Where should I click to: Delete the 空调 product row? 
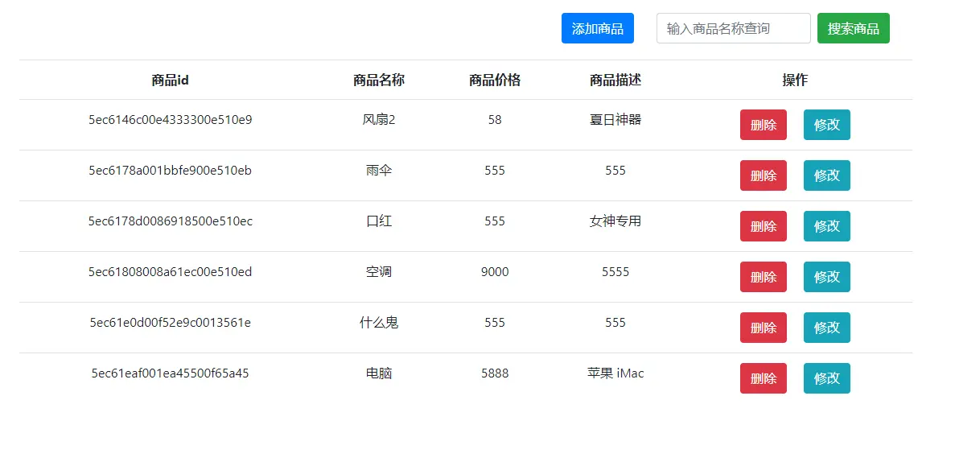coord(764,277)
